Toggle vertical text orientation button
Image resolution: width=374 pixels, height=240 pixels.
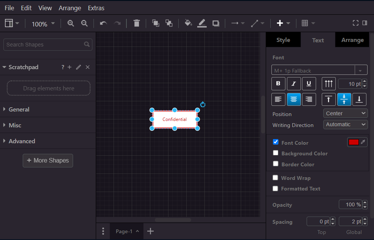pos(329,84)
